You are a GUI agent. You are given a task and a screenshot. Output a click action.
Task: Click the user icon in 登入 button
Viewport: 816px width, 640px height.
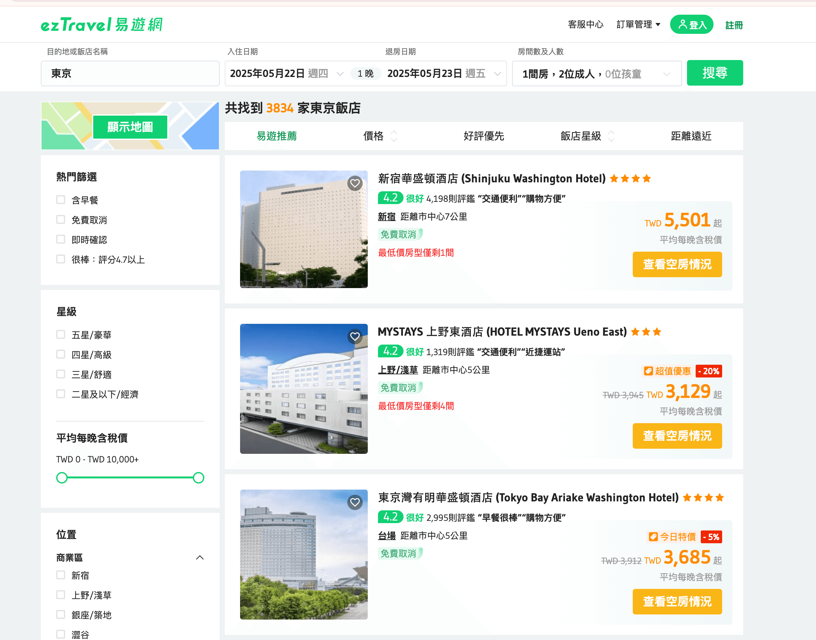(683, 24)
